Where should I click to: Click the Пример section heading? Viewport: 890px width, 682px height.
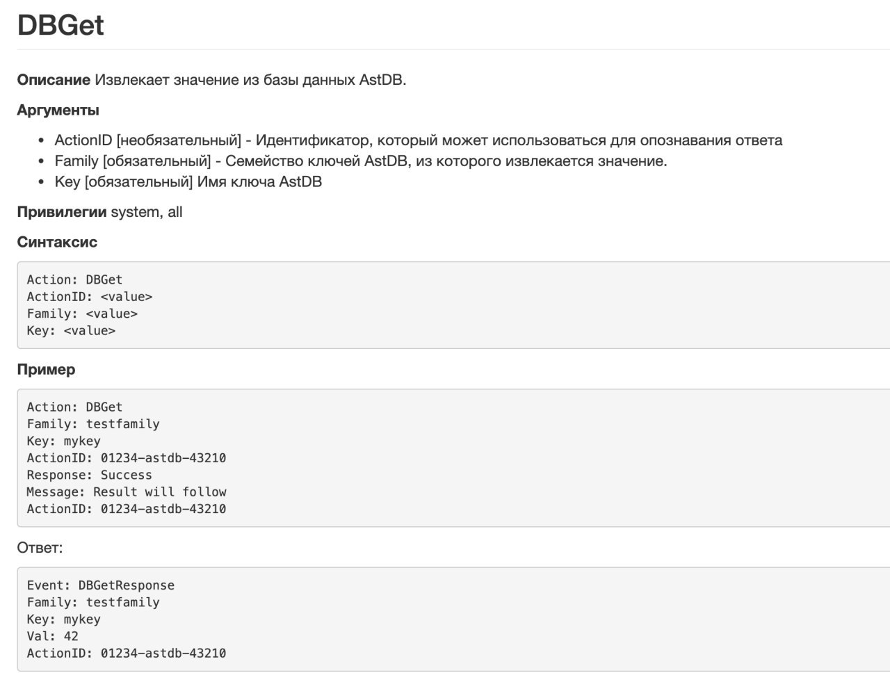pos(46,370)
